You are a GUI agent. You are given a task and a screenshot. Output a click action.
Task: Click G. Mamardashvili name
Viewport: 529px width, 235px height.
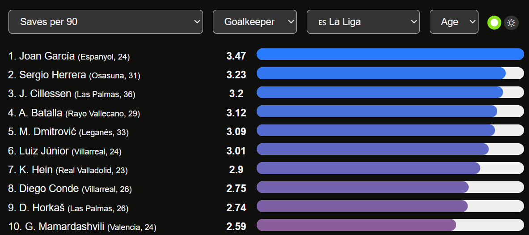click(x=65, y=226)
